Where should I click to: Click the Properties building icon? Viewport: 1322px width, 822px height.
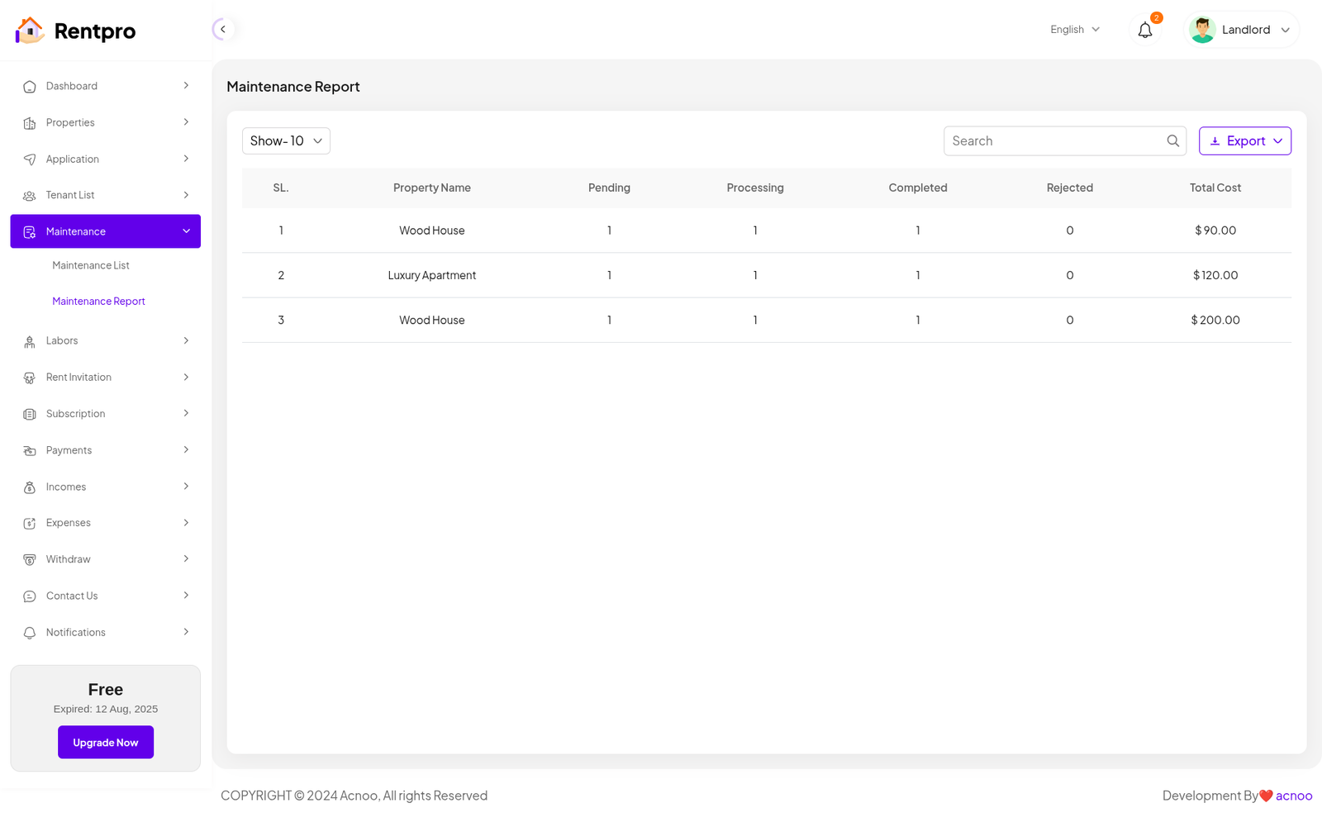[x=30, y=123]
